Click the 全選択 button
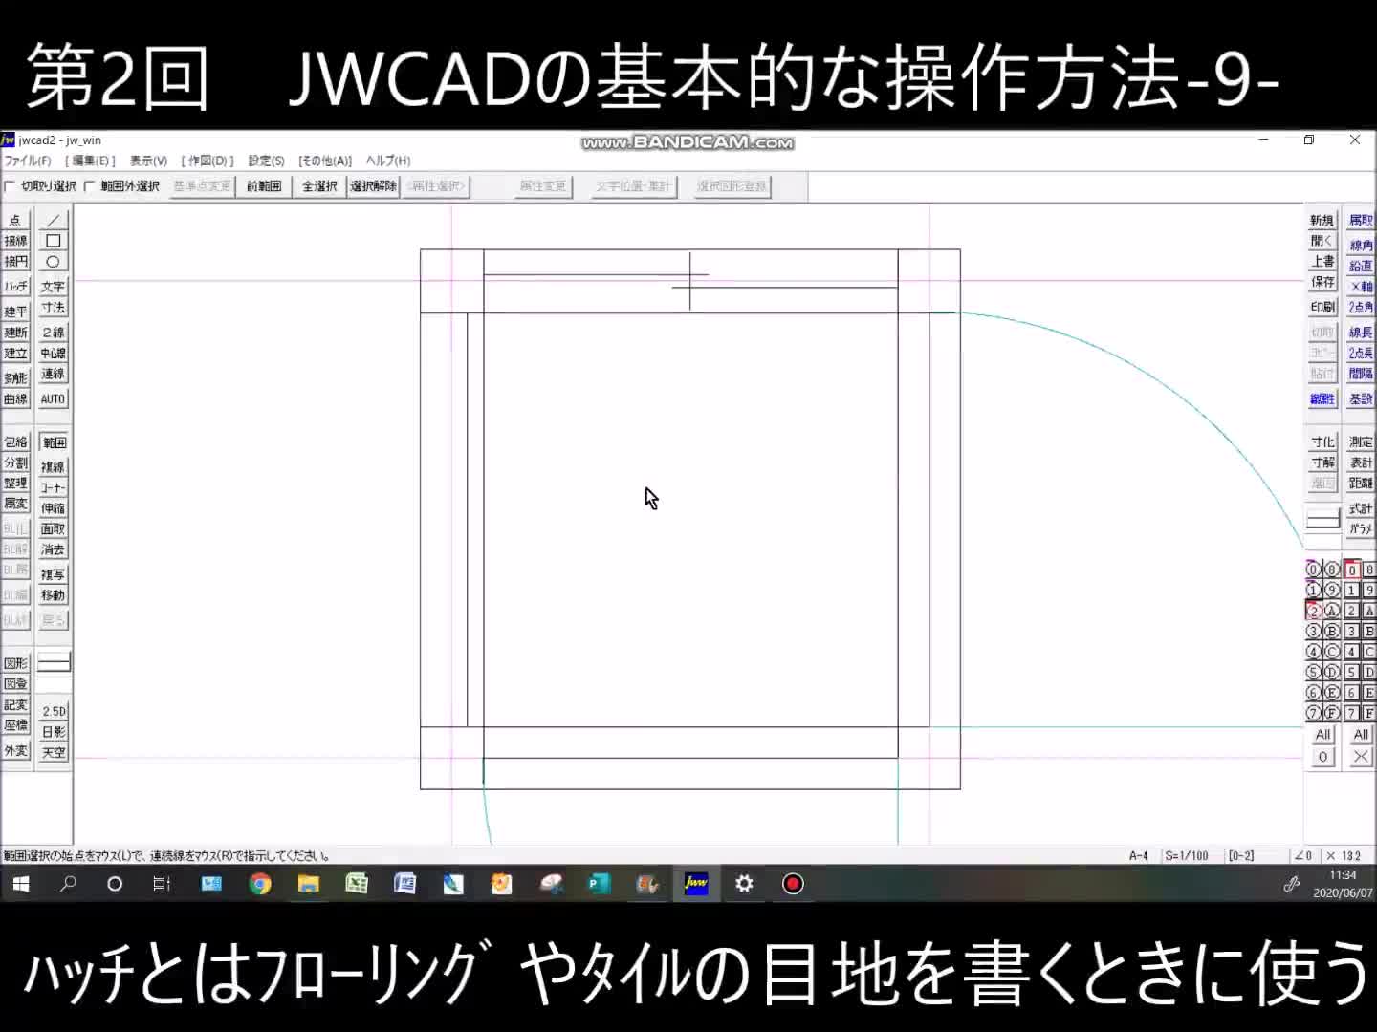Screen dimensions: 1377x1032 (x=318, y=186)
